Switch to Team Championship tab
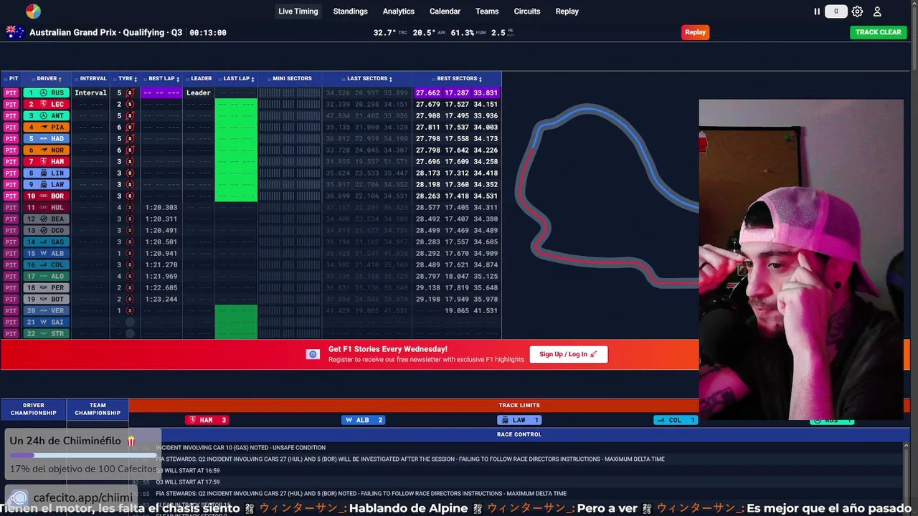The height and width of the screenshot is (516, 918). coord(98,409)
